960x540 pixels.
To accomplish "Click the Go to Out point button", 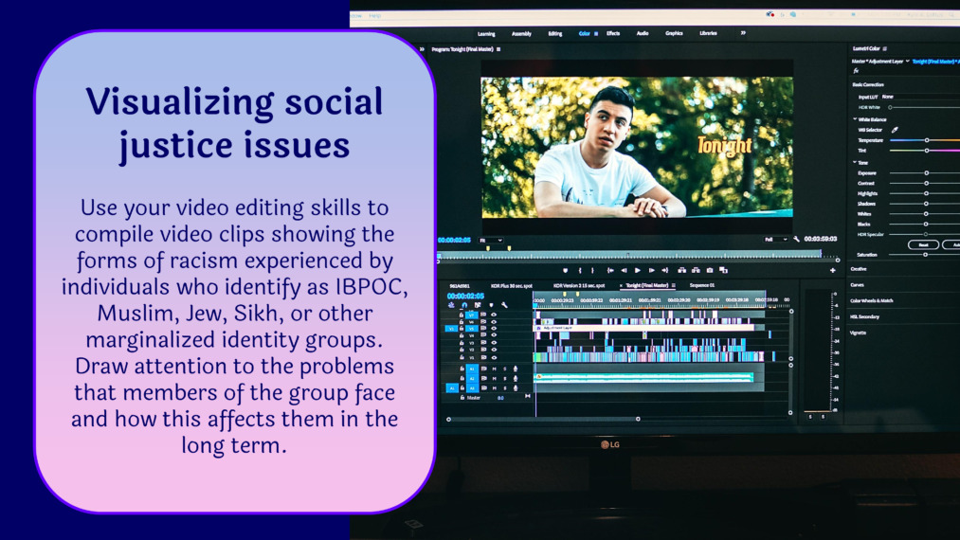I will [665, 270].
